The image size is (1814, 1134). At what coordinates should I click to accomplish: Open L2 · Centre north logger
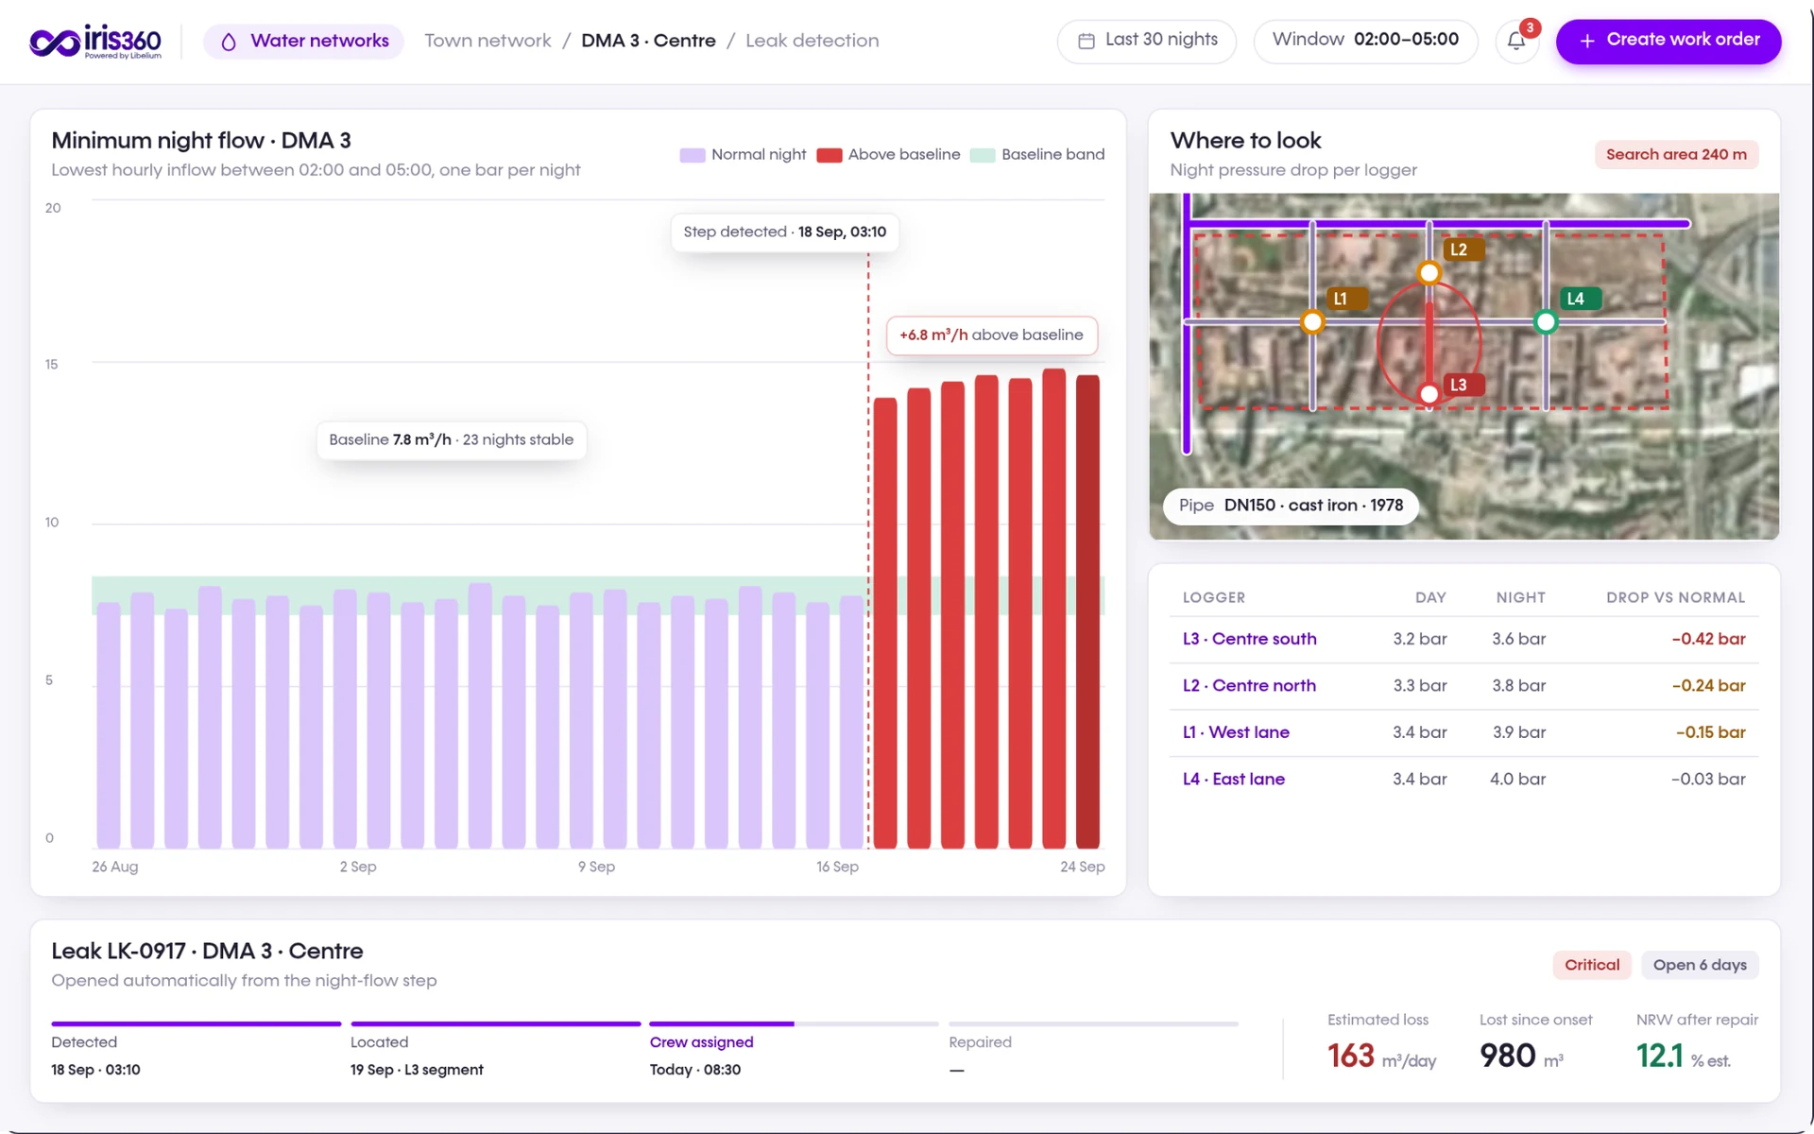pyautogui.click(x=1249, y=685)
